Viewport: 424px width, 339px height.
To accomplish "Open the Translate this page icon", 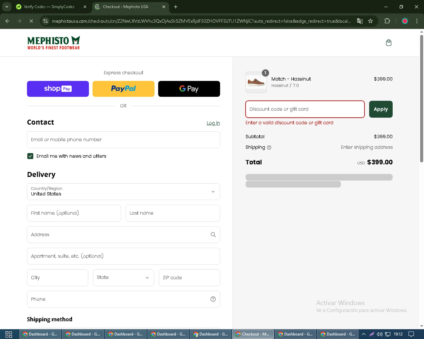I will (360, 21).
